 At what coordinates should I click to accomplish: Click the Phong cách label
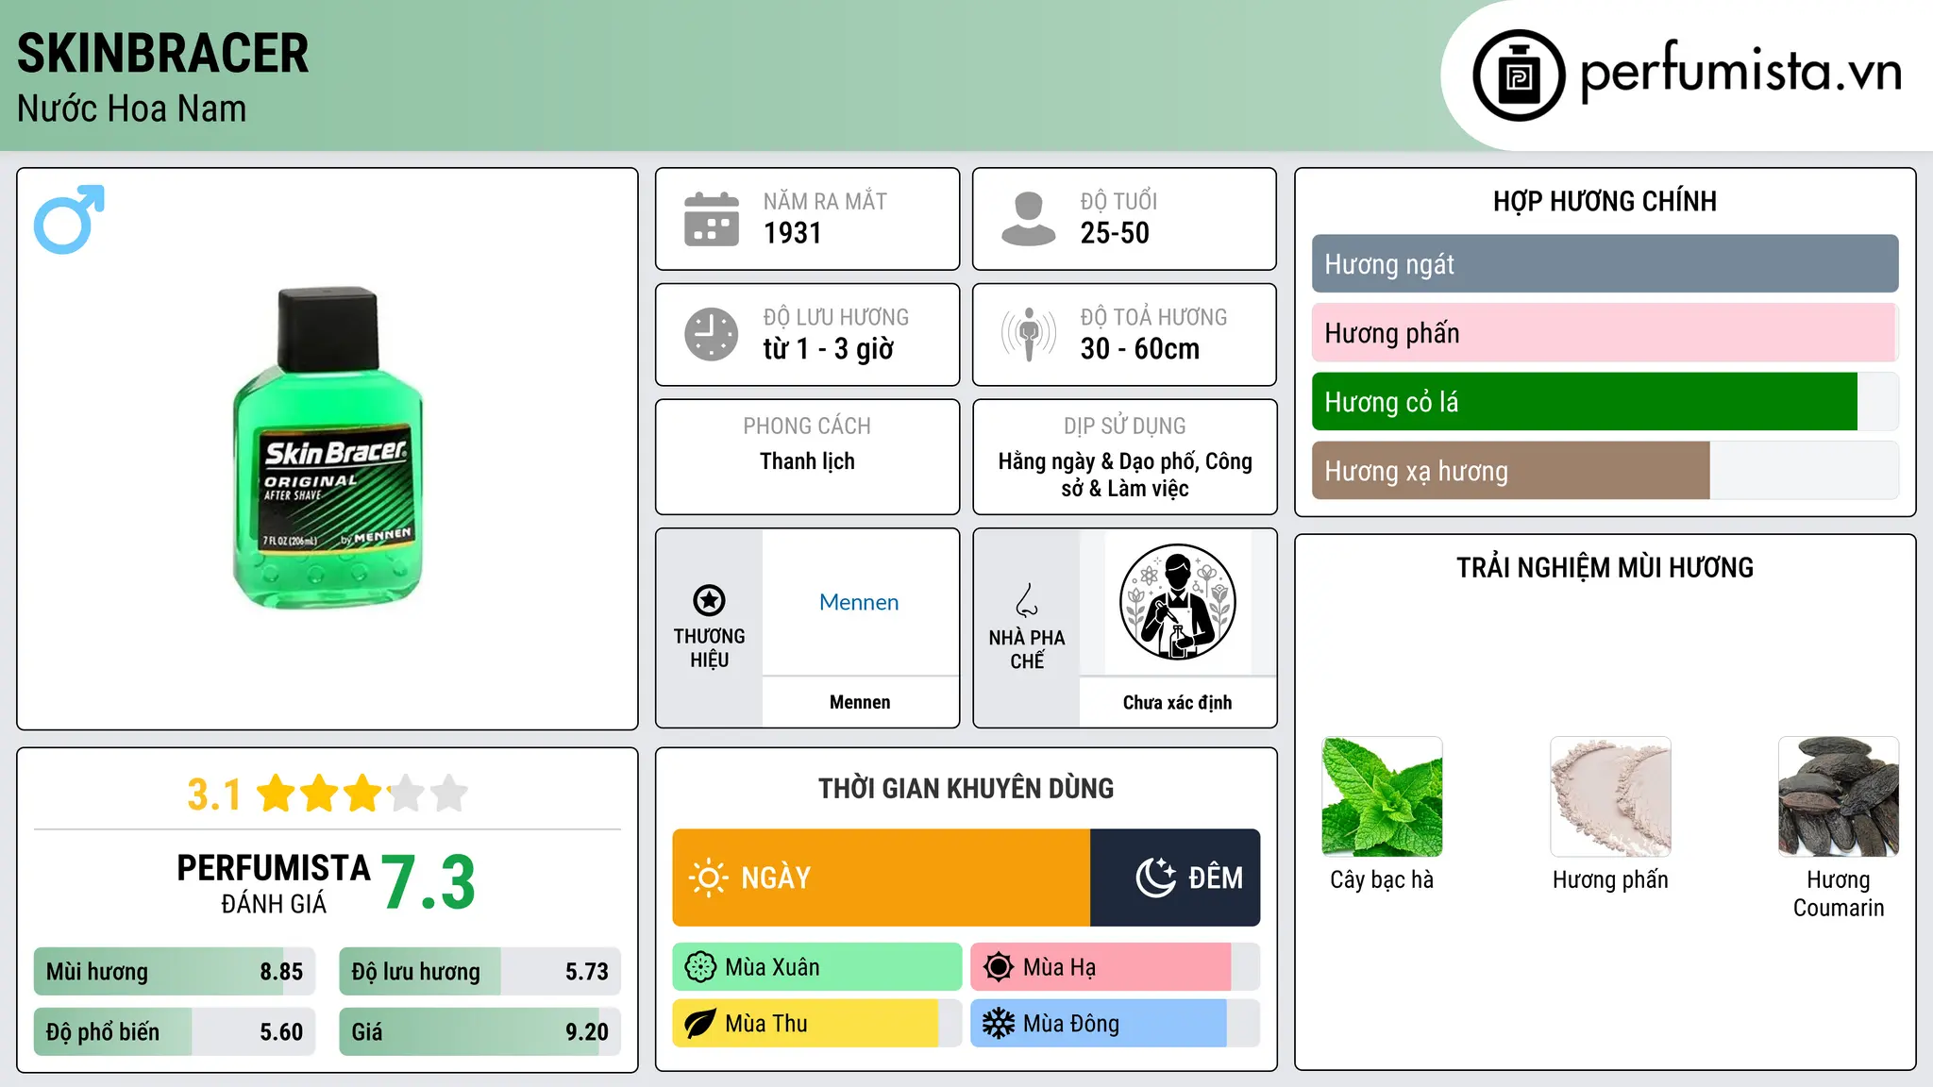(807, 426)
